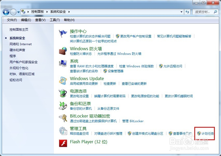The height and width of the screenshot is (156, 221).
Task: Open the 文件(F) menu
Action: coord(12,20)
